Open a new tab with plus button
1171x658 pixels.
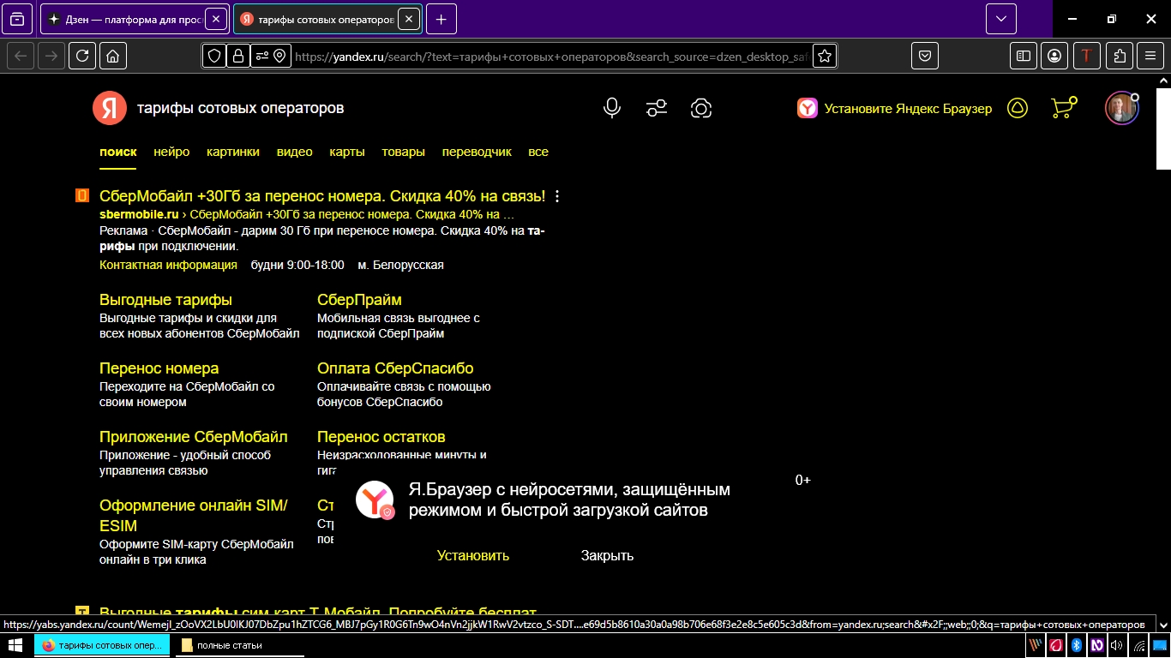click(x=441, y=18)
